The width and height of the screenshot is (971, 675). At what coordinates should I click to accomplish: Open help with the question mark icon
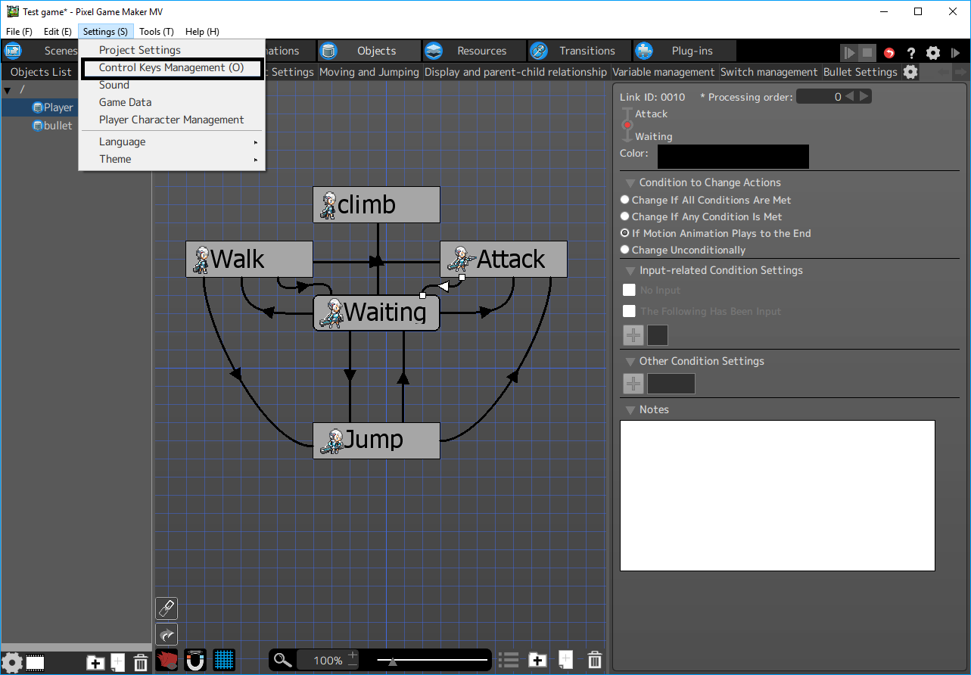(x=911, y=53)
